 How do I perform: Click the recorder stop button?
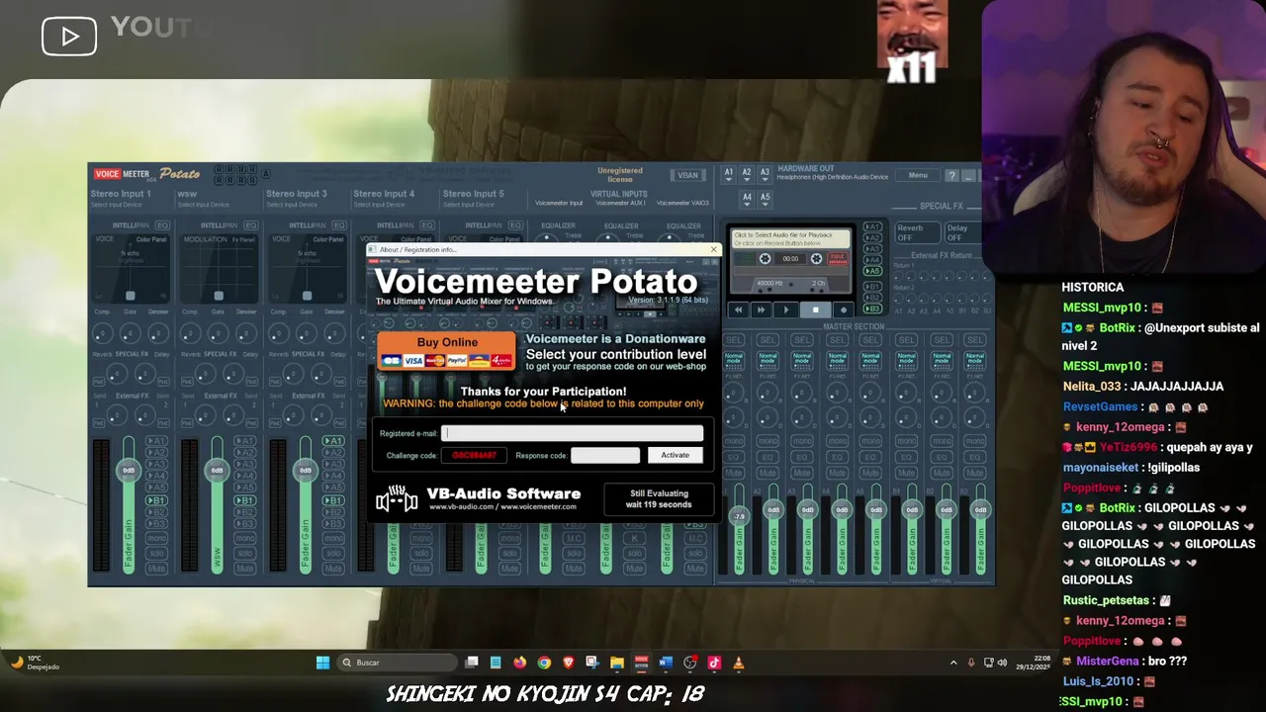[815, 310]
